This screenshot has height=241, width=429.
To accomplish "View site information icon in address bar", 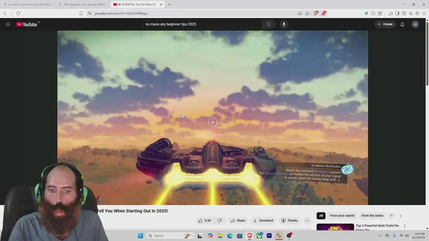I will point(89,13).
